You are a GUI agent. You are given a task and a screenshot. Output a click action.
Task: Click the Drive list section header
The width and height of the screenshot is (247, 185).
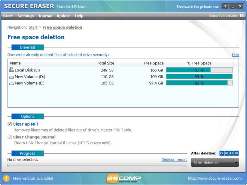(28, 47)
